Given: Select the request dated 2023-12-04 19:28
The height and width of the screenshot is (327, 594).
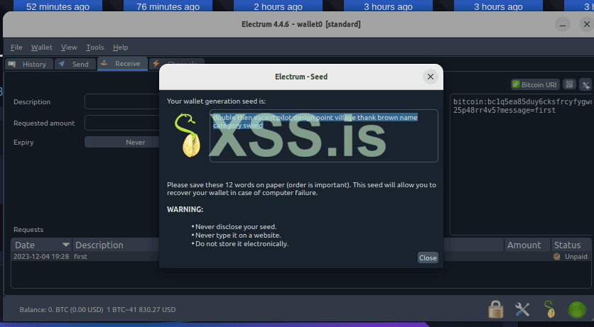Looking at the screenshot, I should tap(41, 256).
